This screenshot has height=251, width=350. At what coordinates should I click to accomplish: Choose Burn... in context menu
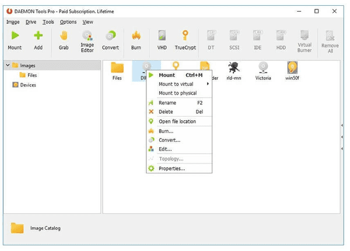[179, 131]
